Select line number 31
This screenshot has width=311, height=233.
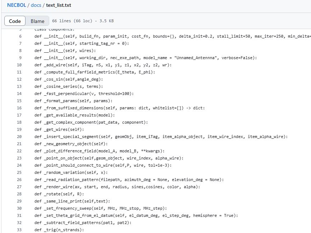(x=19, y=215)
